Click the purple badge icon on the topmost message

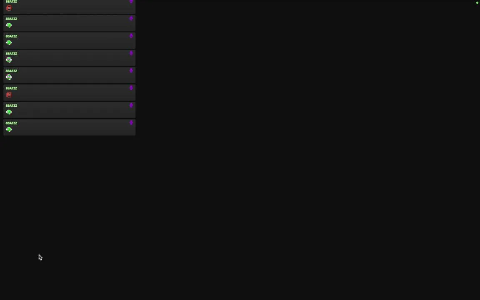pos(131,2)
